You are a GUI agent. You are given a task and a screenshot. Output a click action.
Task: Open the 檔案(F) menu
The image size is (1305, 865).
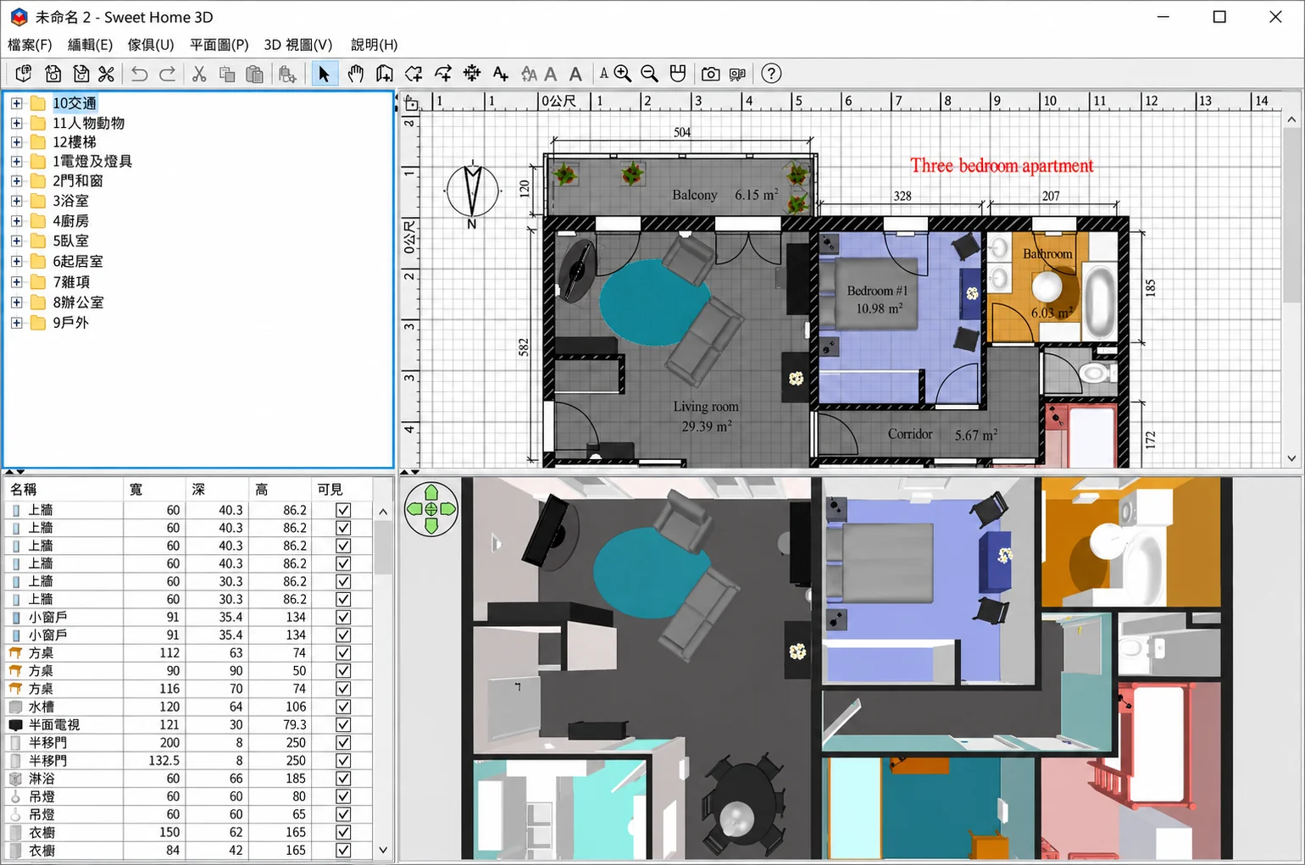click(x=30, y=45)
